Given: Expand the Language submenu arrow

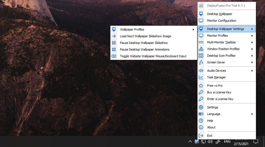Looking at the screenshot, I should click(x=252, y=114).
